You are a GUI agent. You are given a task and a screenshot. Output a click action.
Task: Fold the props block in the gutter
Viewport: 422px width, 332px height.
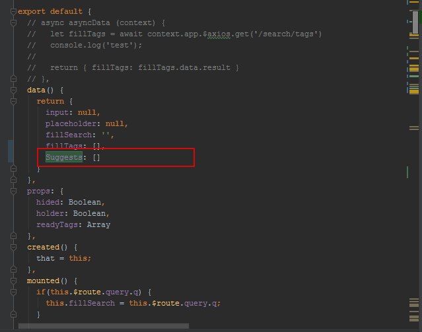pyautogui.click(x=13, y=191)
